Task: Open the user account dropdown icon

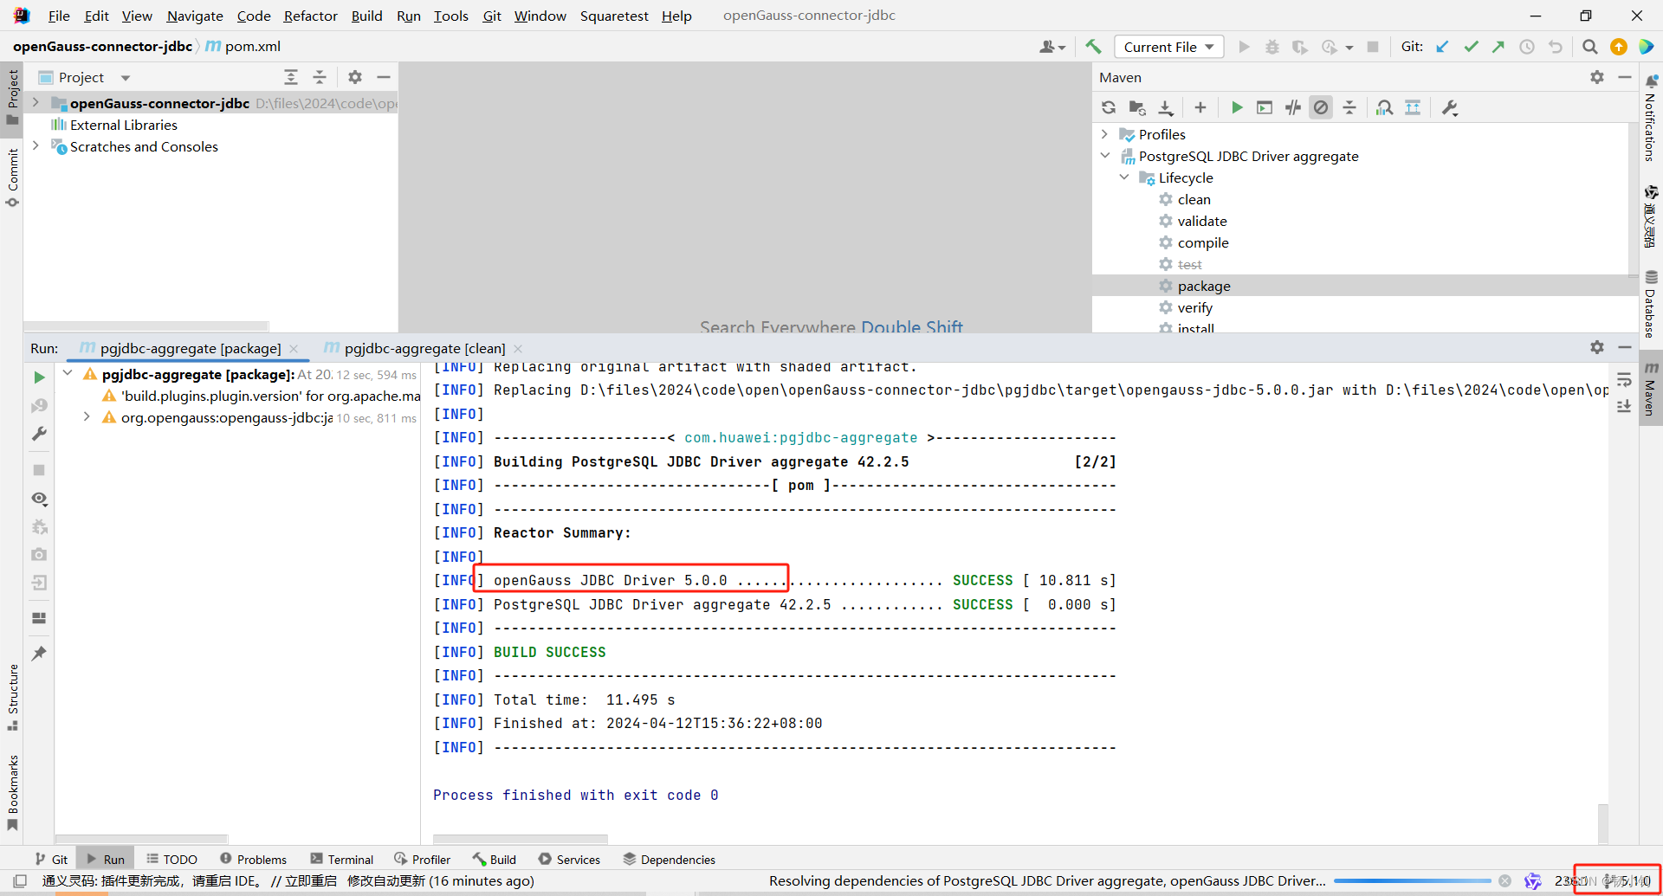Action: click(1052, 47)
